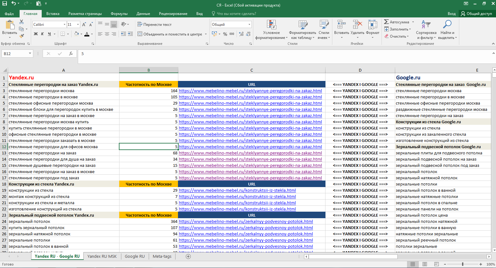The height and width of the screenshot is (268, 496).
Task: Align text left in cell
Action: (x=100, y=34)
